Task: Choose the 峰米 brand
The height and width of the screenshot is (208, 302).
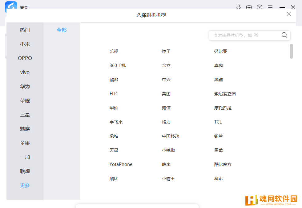Action: [x=166, y=164]
